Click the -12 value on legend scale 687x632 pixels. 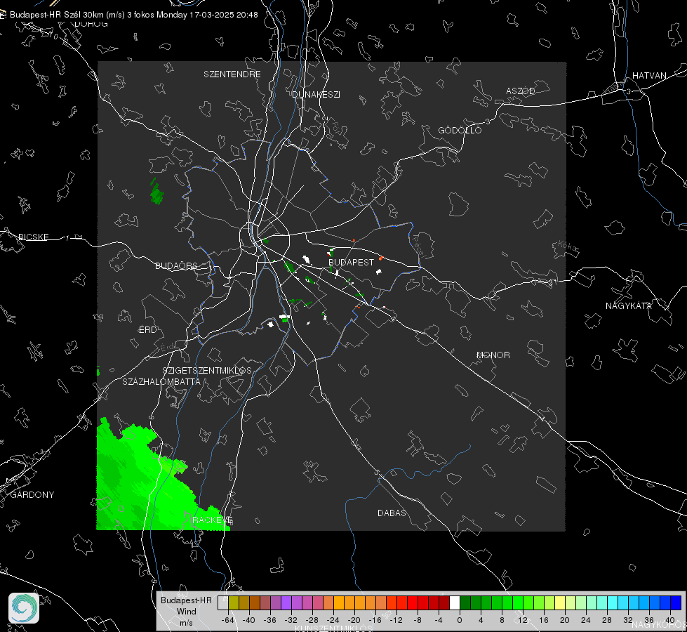click(396, 620)
